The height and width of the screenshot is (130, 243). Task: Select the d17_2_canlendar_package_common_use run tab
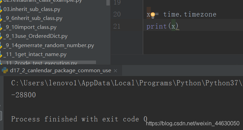[61, 71]
